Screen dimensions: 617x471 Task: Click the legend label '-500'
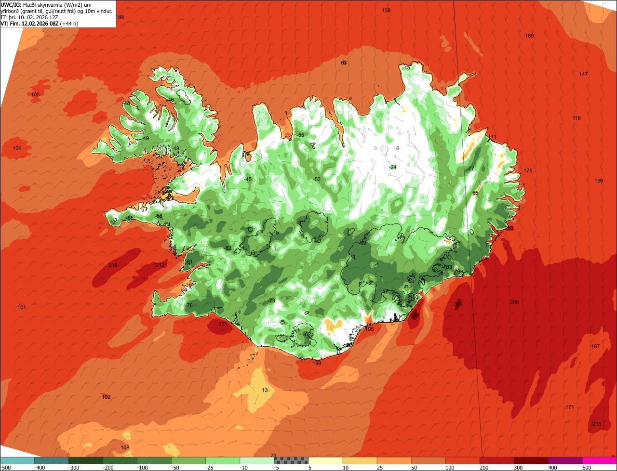5,468
